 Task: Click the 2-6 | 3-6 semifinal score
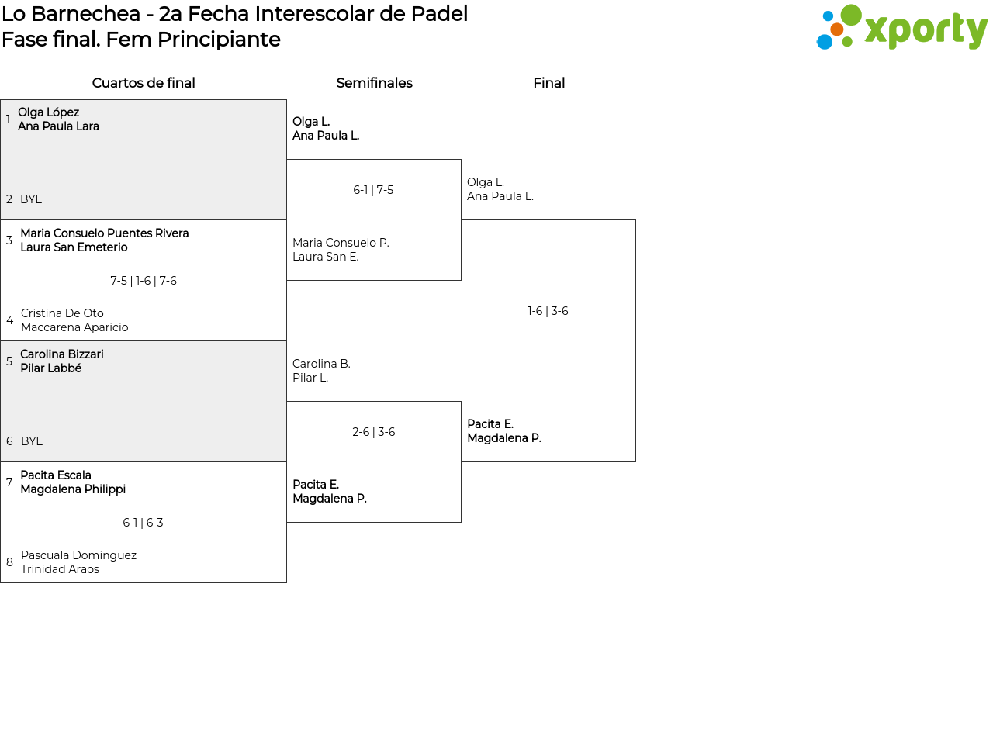click(373, 432)
